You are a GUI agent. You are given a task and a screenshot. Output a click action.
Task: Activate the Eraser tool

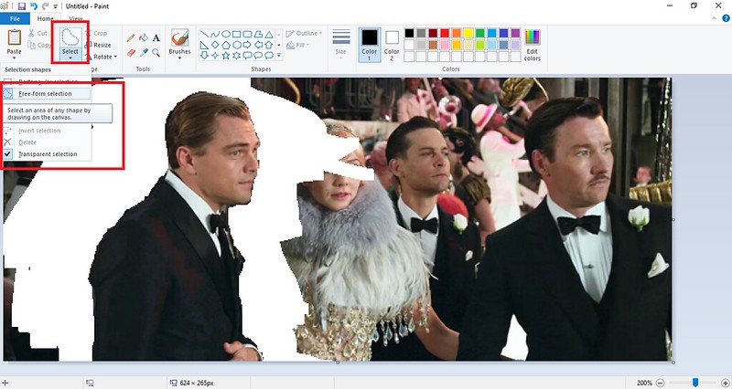pyautogui.click(x=131, y=53)
